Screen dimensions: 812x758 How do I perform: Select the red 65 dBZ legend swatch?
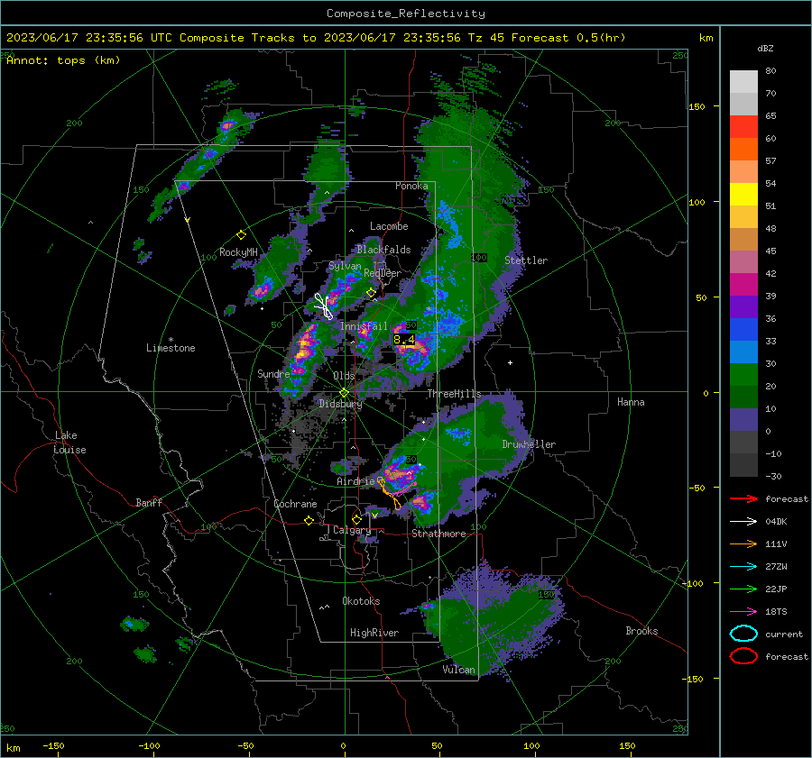pyautogui.click(x=743, y=126)
